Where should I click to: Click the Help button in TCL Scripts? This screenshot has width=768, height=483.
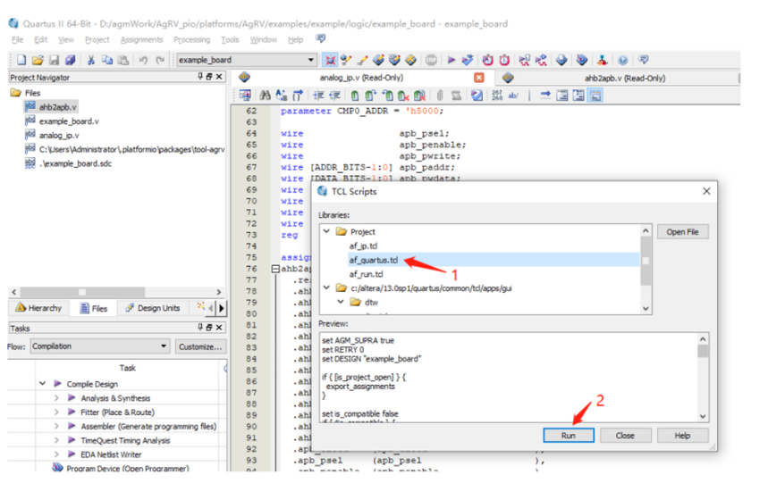point(682,435)
